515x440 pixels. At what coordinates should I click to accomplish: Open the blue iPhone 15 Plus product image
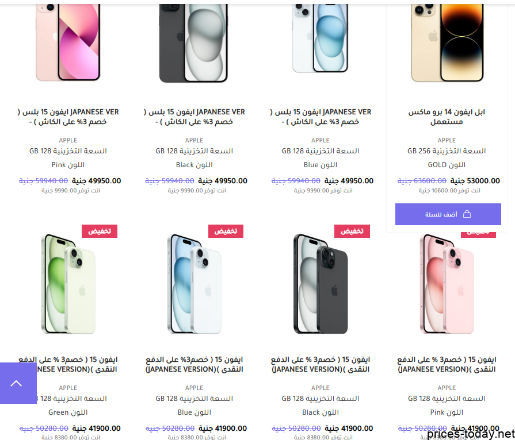pyautogui.click(x=321, y=38)
